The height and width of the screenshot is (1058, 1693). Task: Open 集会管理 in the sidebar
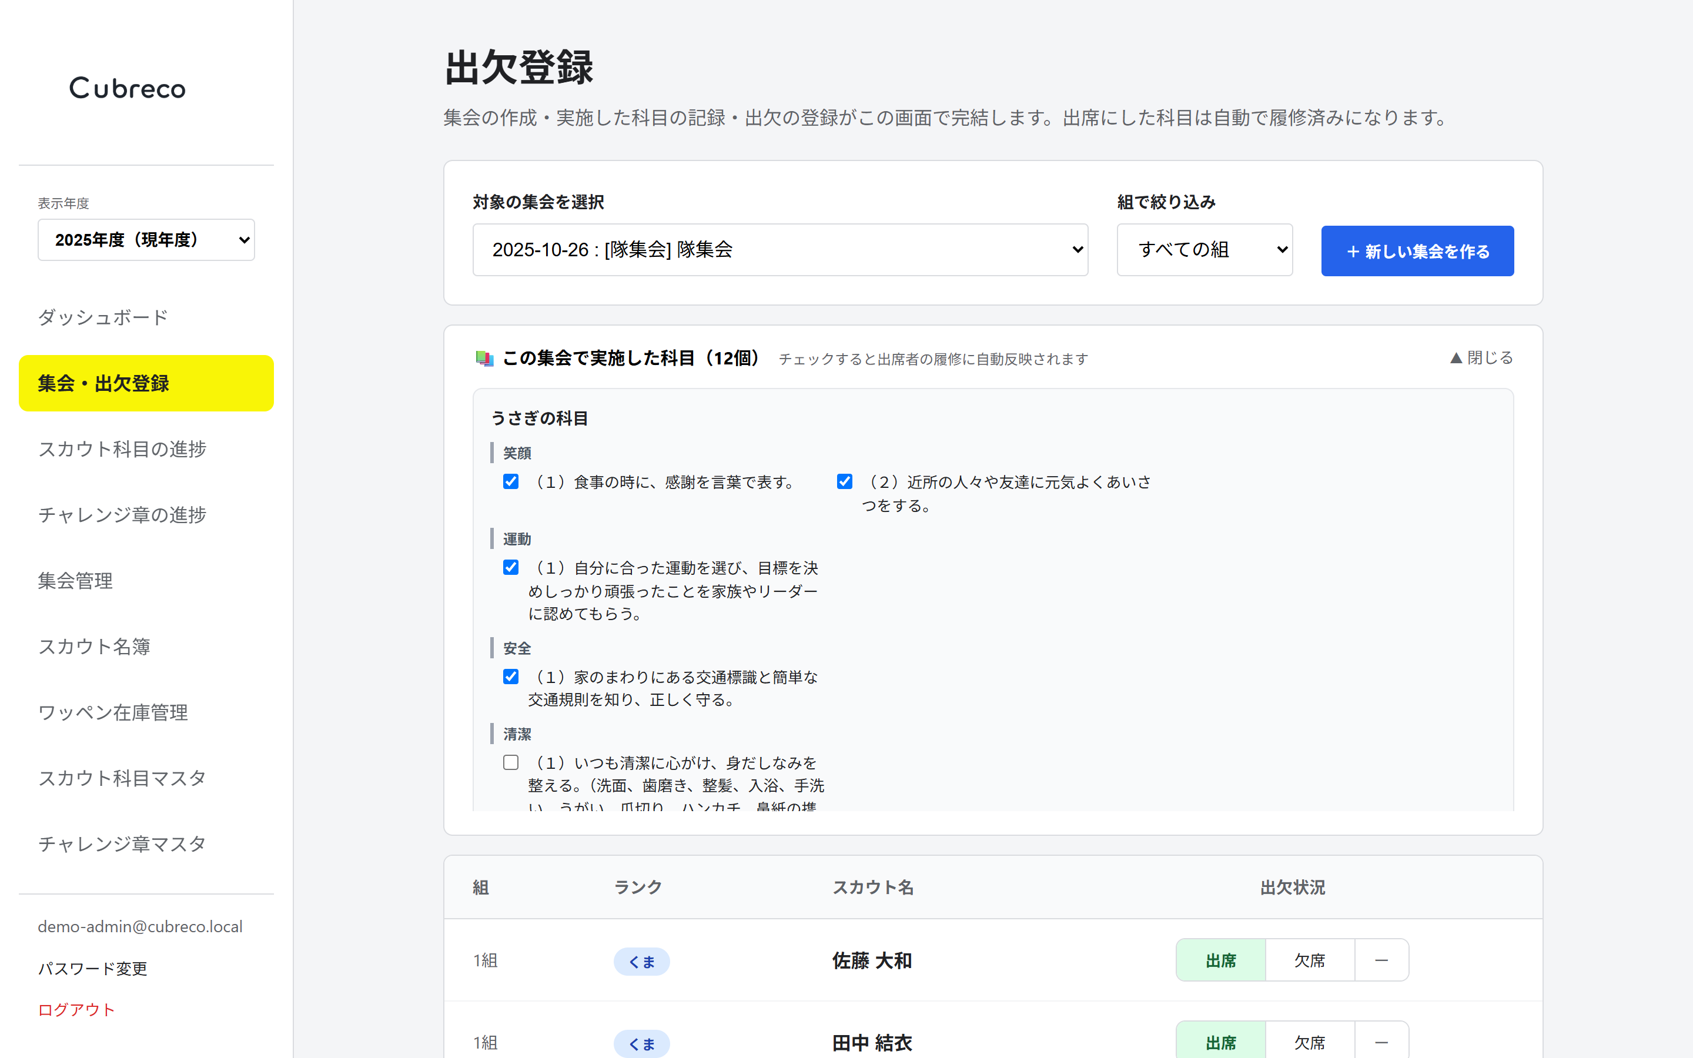pyautogui.click(x=146, y=581)
